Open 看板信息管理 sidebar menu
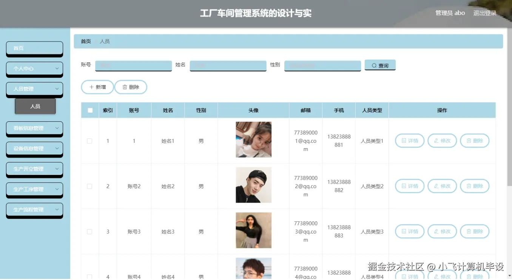The height and width of the screenshot is (280, 512). pos(34,128)
